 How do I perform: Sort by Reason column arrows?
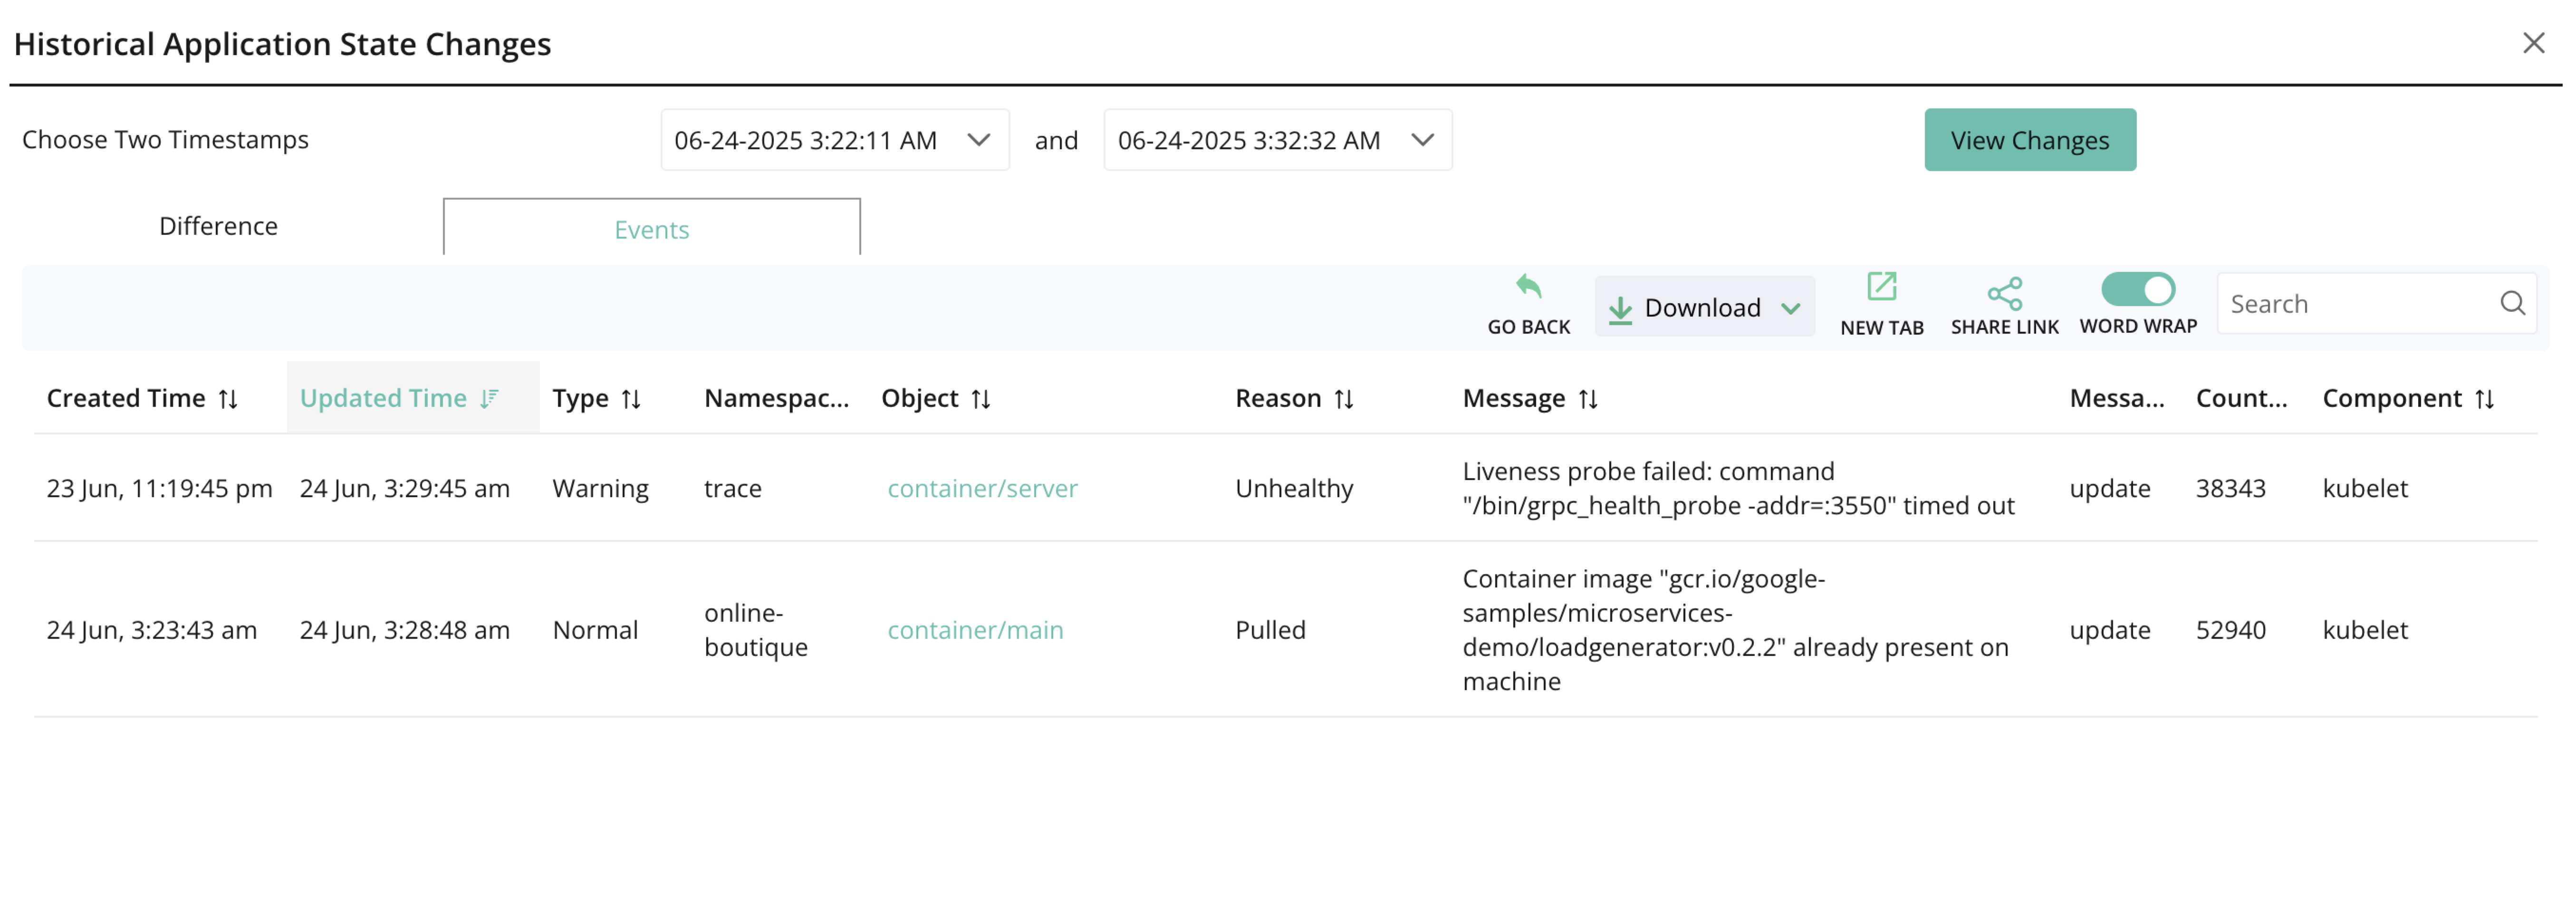pos(1344,399)
